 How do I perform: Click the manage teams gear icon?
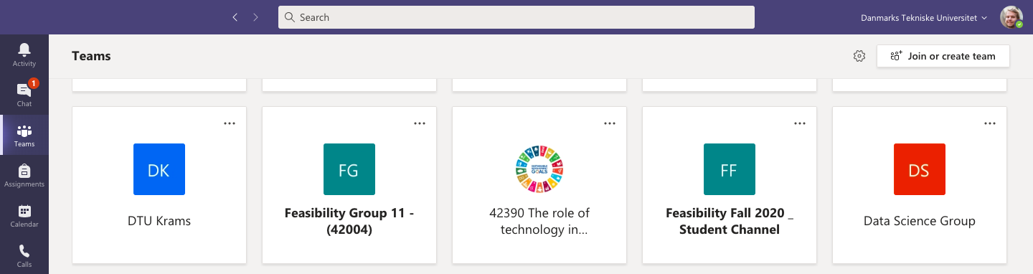[859, 56]
